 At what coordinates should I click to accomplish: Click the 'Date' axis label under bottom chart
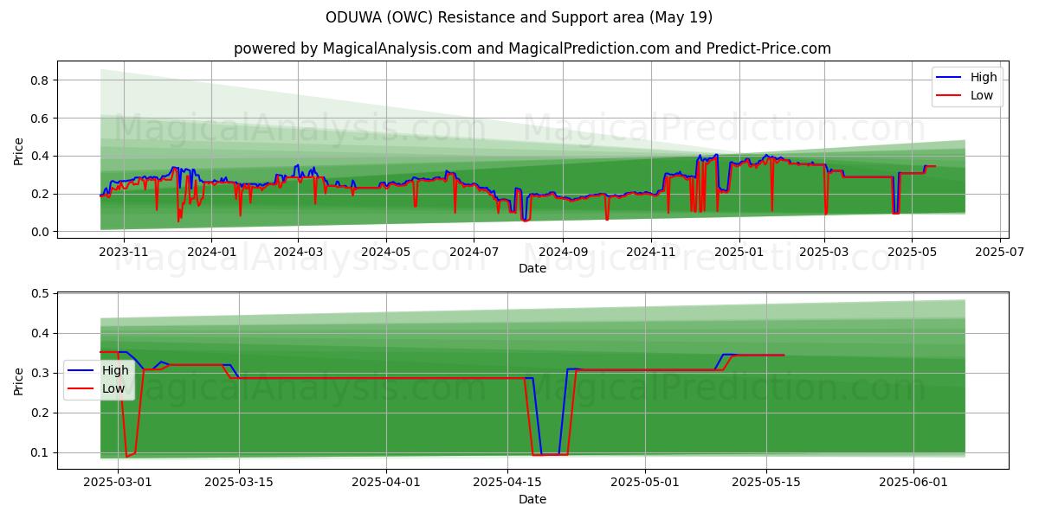tap(532, 499)
